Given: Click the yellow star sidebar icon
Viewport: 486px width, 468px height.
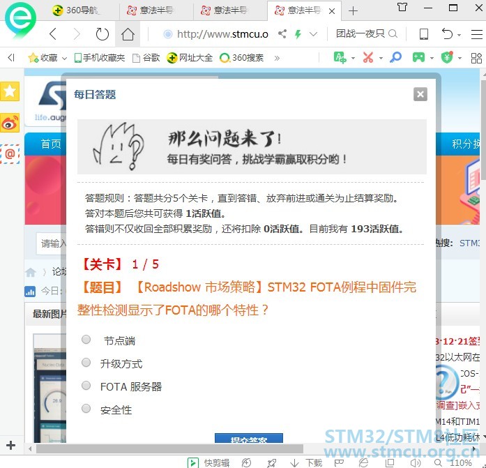Looking at the screenshot, I should (x=10, y=91).
